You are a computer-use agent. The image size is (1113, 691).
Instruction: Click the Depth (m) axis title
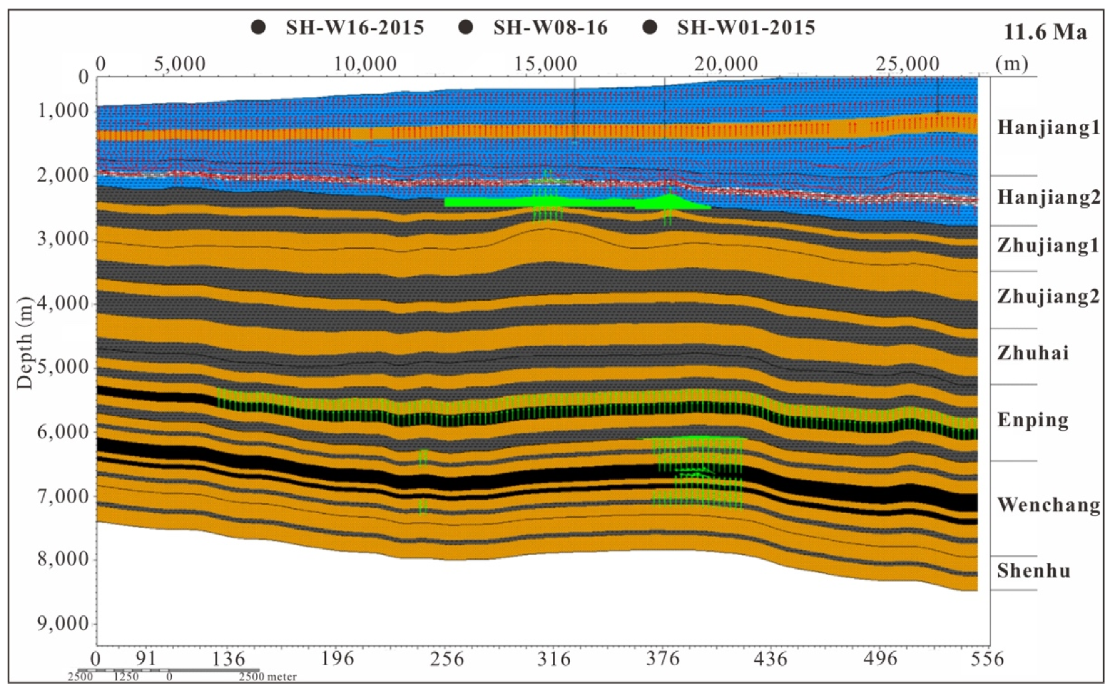point(25,343)
